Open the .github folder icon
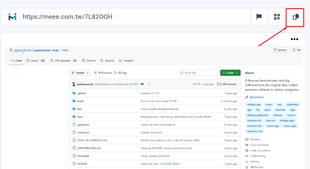Image resolution: width=310 pixels, height=169 pixels. (x=74, y=93)
